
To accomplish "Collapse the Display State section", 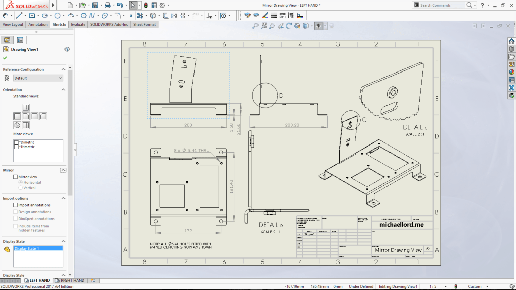I will [x=63, y=241].
